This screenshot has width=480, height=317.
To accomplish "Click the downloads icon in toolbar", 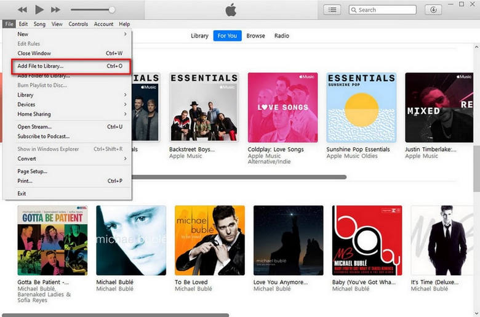I will tap(433, 10).
